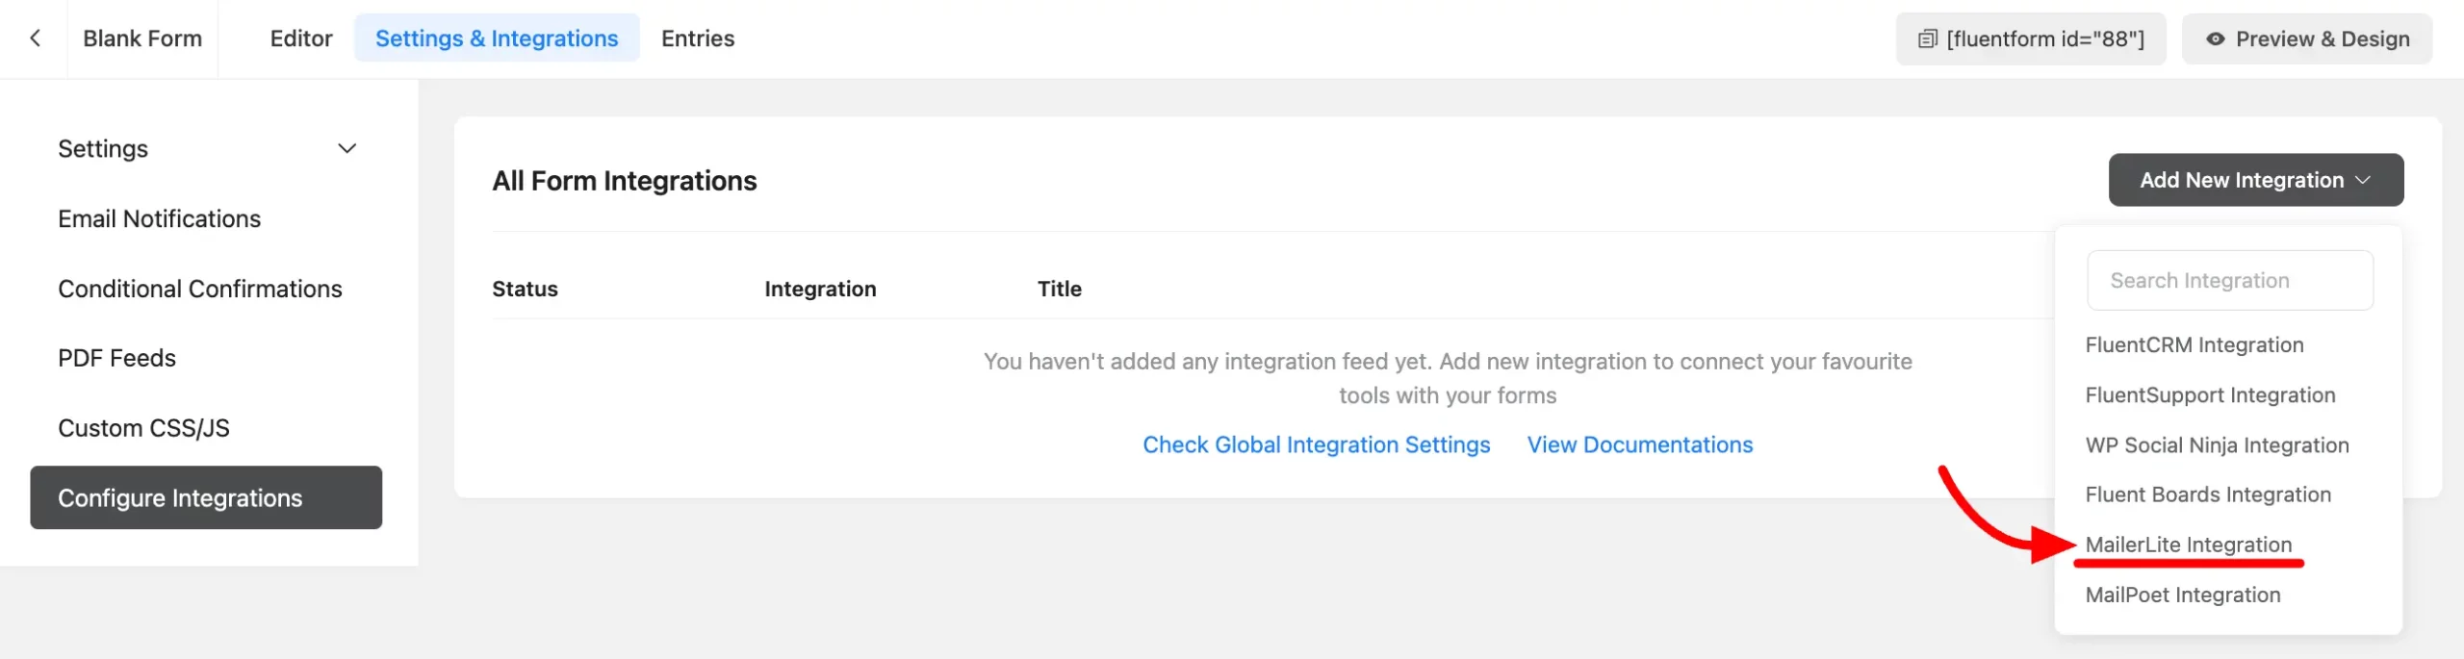Switch to the Entries tab
The height and width of the screenshot is (659, 2464).
click(x=697, y=38)
